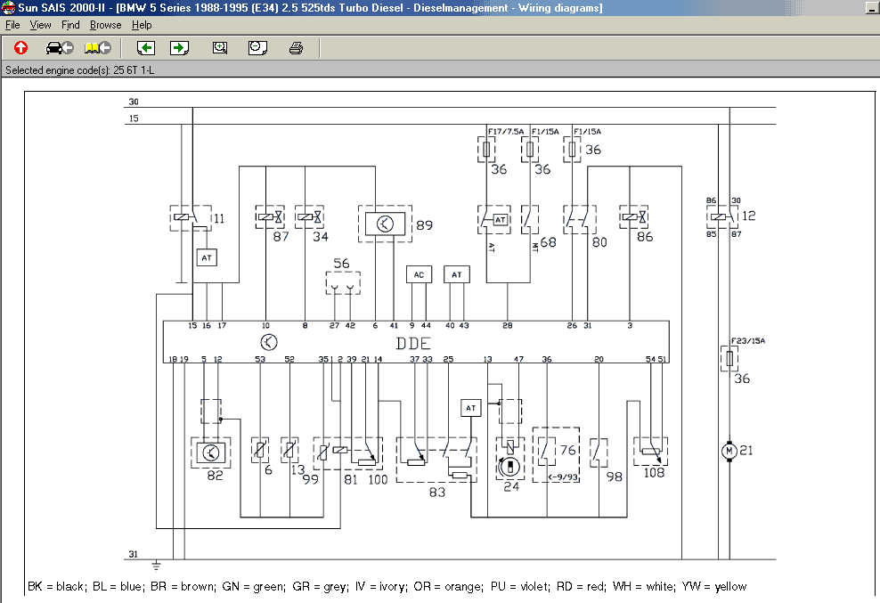Screen dimensions: 880x603
Task: Open the Find menu
Action: [x=70, y=25]
